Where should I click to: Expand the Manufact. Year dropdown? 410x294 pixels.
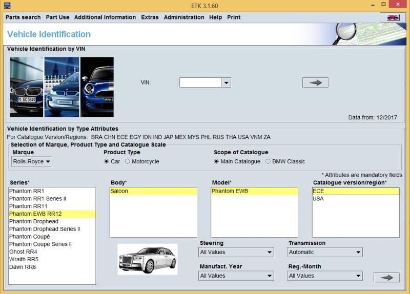[236, 276]
